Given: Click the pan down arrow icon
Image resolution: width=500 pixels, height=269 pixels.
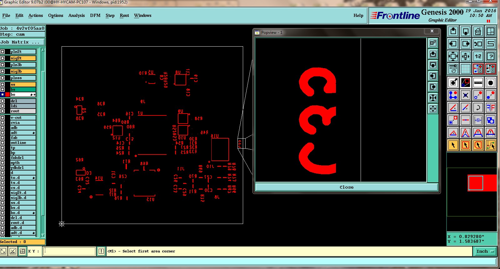Looking at the screenshot, I should [466, 31].
